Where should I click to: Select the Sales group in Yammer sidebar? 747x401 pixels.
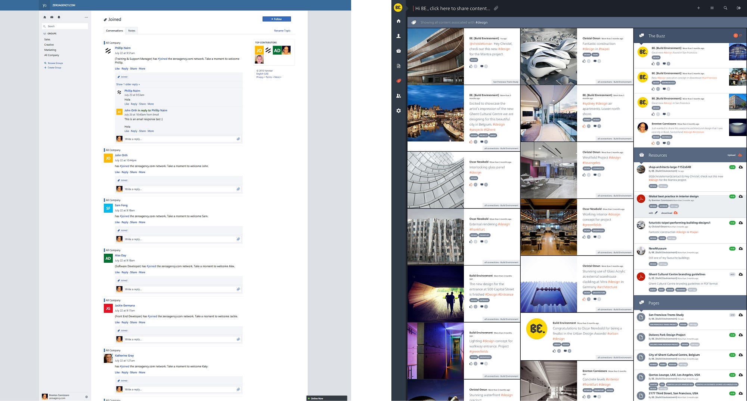pos(47,39)
